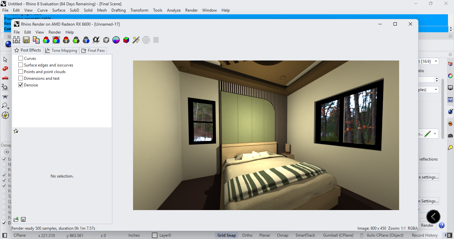Load post effects from file folder icon
This screenshot has width=454, height=239.
click(x=16, y=219)
